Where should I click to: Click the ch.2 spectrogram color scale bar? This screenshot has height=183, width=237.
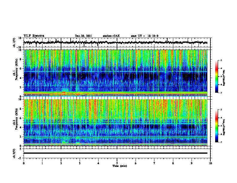[x=216, y=126]
